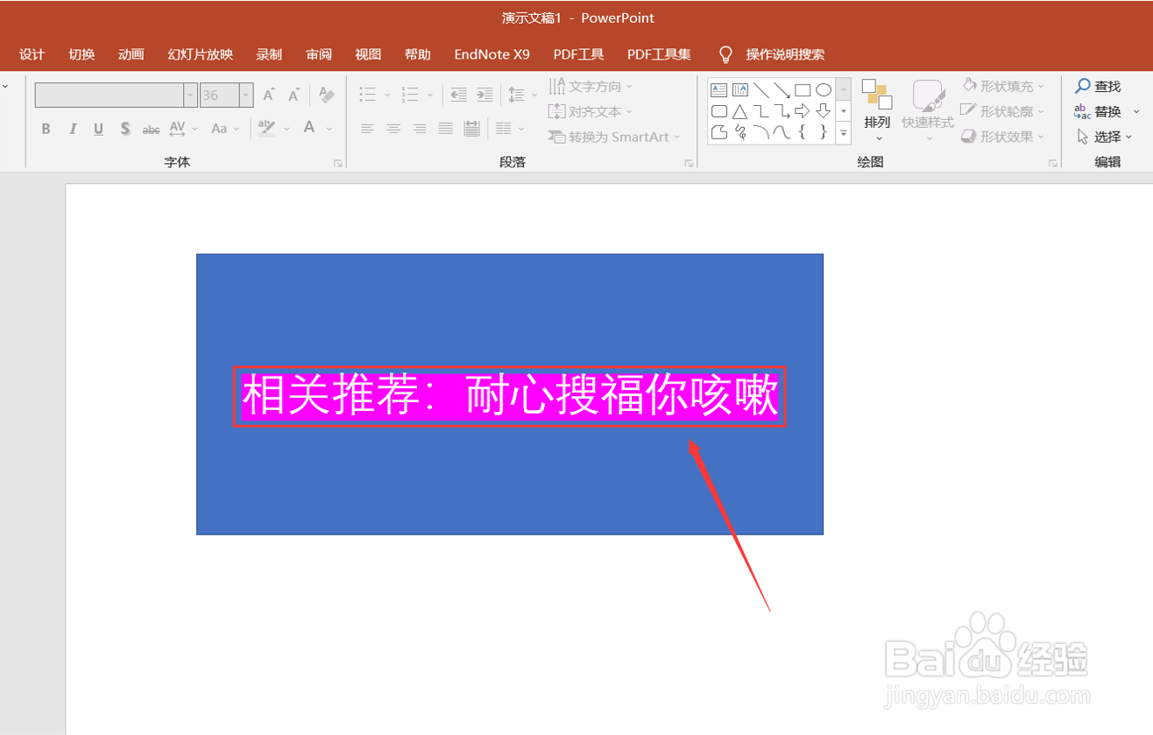
Task: Select triangle shape in gallery
Action: click(x=740, y=111)
